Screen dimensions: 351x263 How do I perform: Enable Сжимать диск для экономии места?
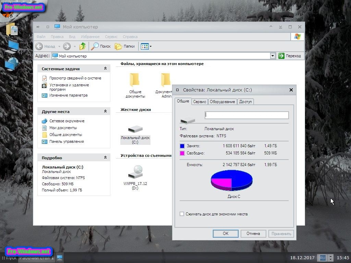(x=182, y=214)
